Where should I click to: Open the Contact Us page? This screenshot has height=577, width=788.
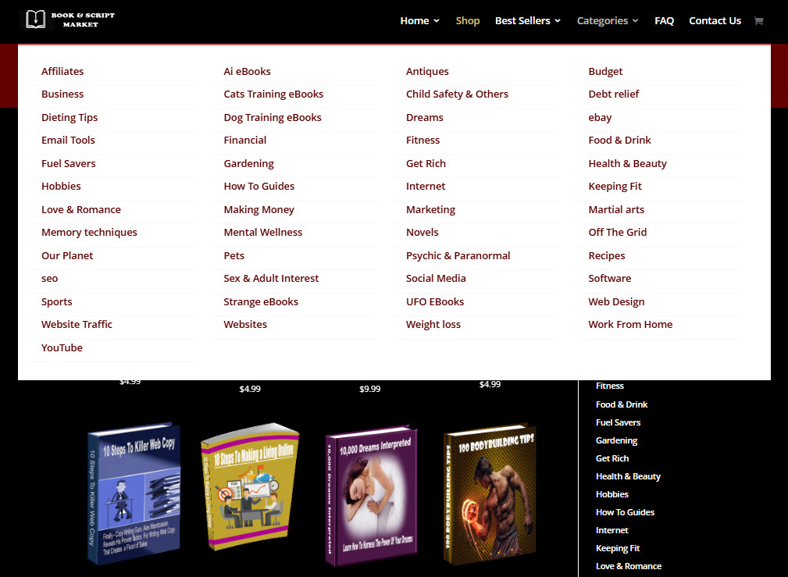(x=715, y=20)
